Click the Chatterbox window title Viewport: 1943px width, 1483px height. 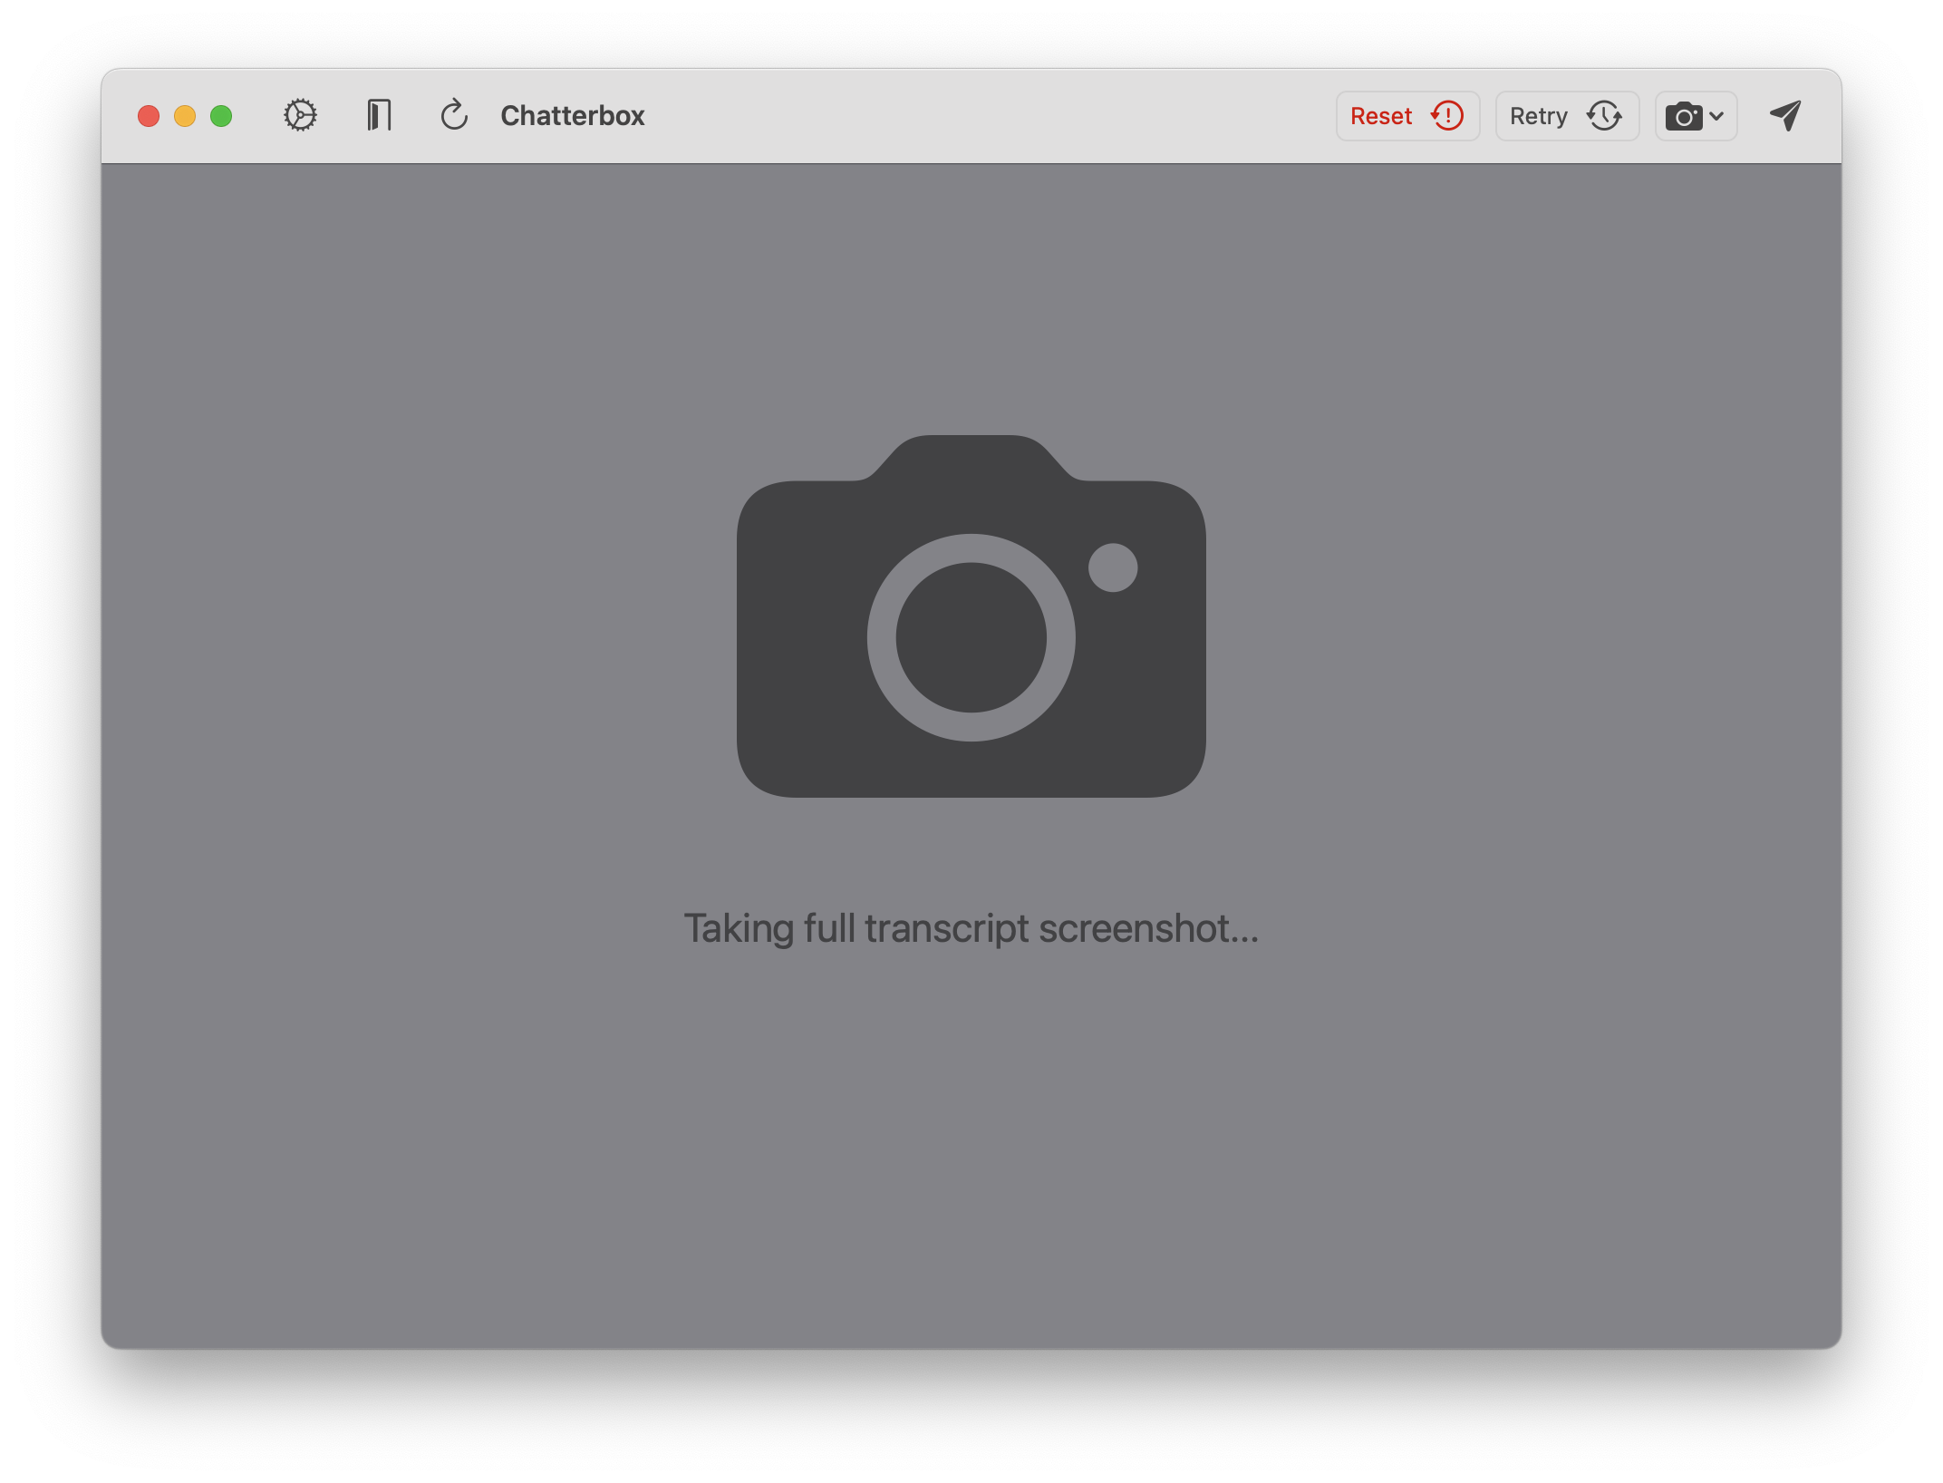coord(572,115)
